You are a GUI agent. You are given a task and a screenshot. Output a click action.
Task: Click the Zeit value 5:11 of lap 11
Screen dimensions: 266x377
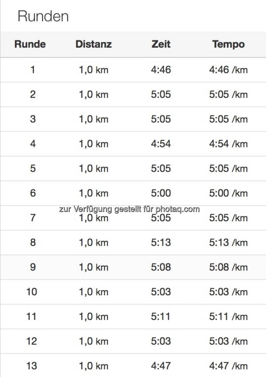161,317
